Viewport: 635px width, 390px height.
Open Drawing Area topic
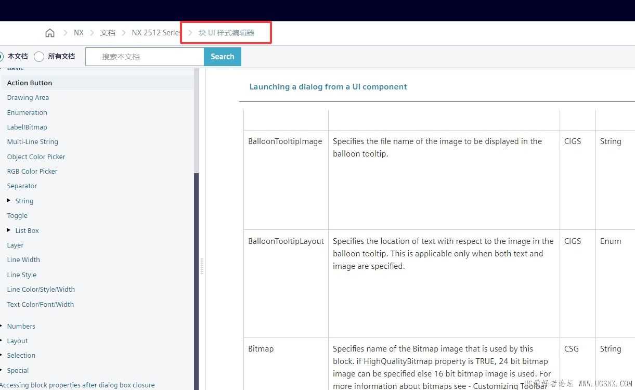click(x=28, y=98)
